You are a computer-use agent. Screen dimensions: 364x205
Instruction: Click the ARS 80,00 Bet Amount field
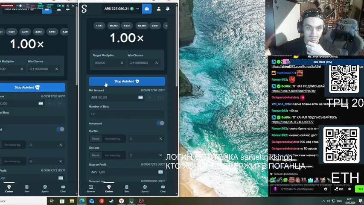[116, 97]
